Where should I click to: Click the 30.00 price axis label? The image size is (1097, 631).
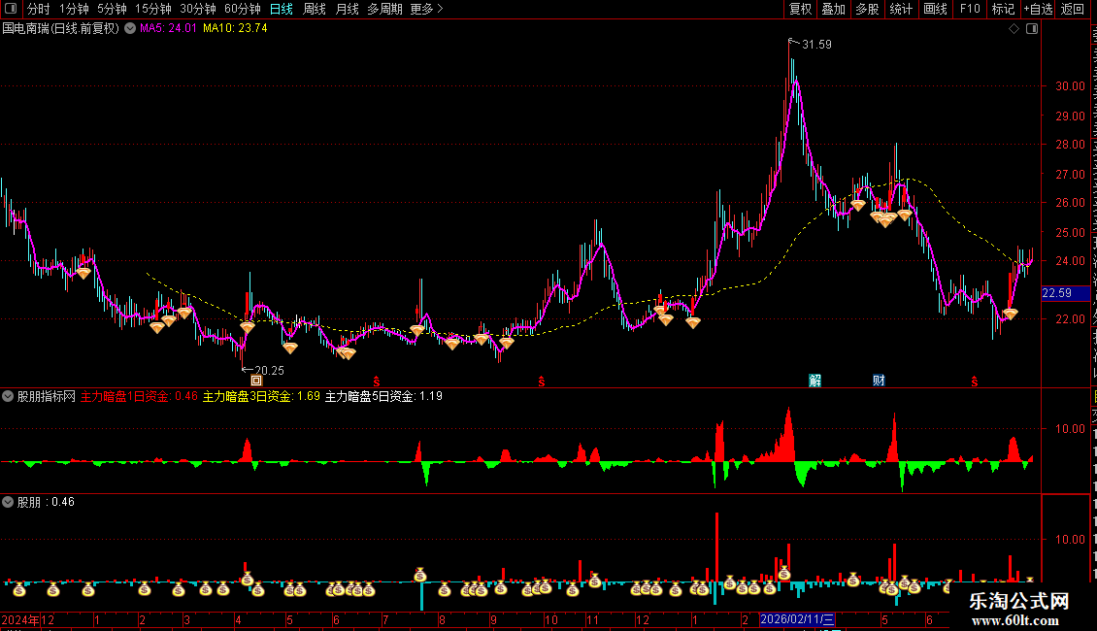[1071, 86]
